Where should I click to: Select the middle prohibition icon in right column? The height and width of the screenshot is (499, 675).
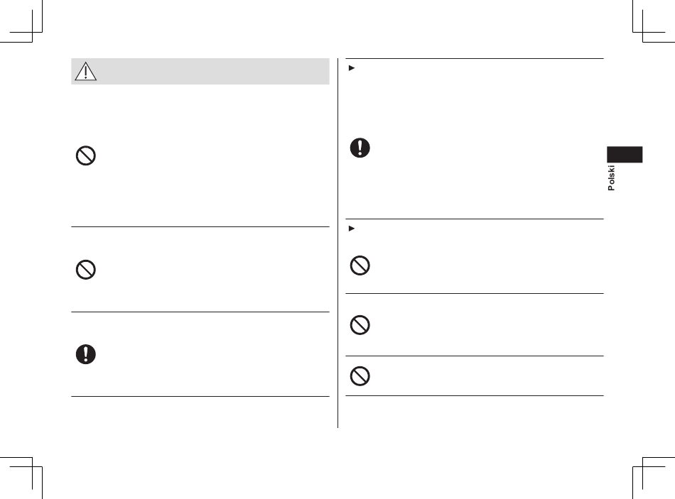(360, 325)
